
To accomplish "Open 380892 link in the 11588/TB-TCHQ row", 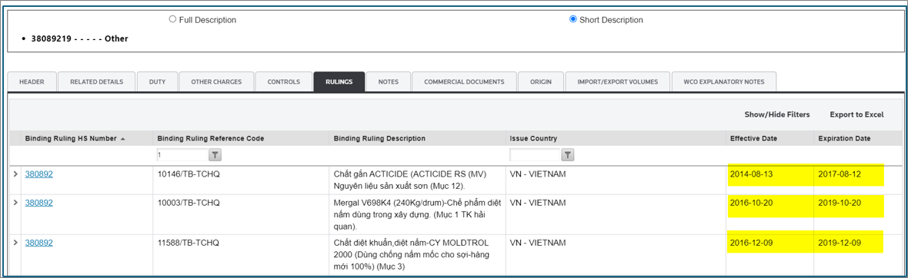I will (38, 243).
